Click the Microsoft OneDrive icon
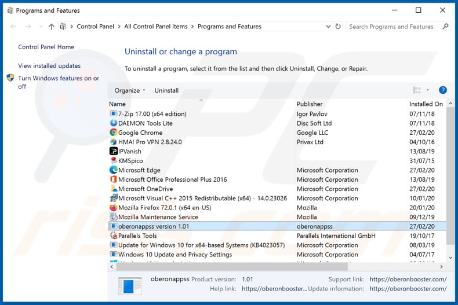 [113, 189]
